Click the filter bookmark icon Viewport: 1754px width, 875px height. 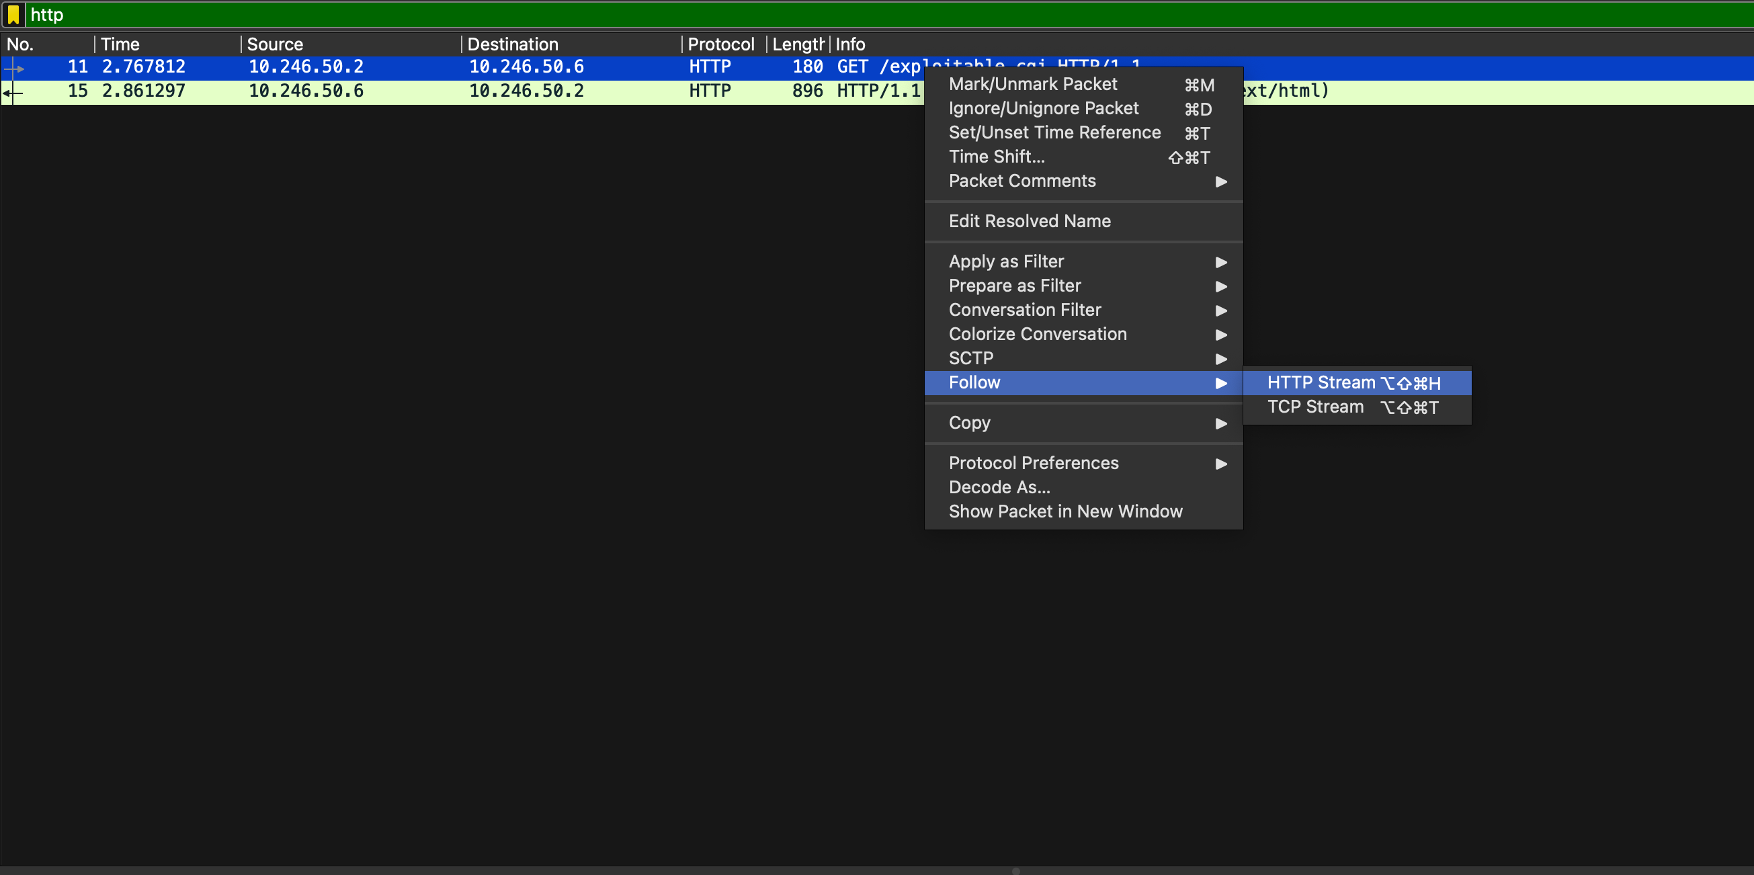13,14
